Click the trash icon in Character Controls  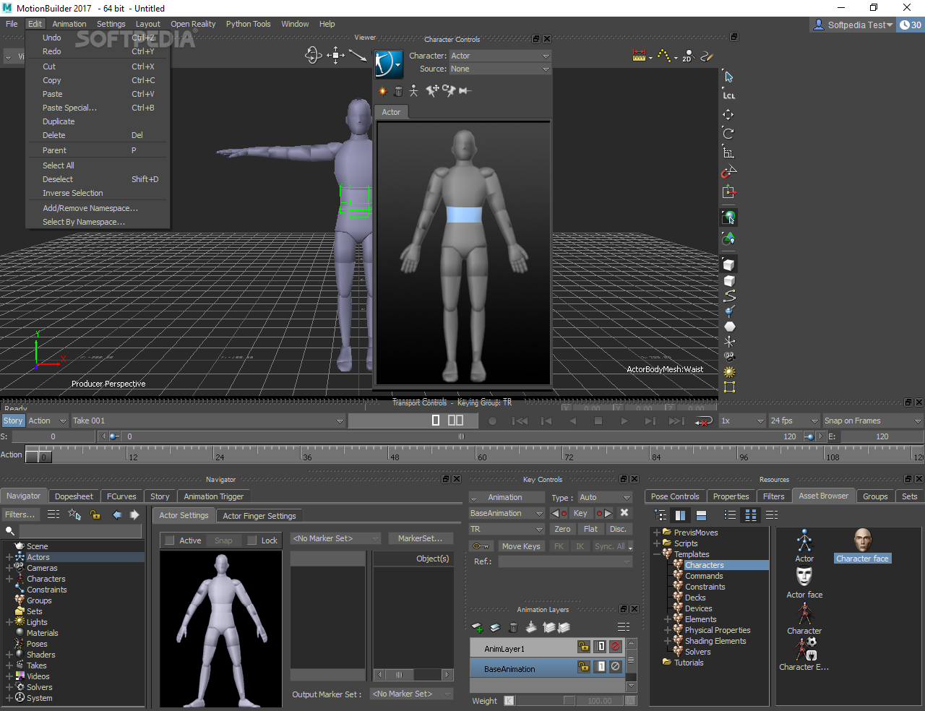398,91
